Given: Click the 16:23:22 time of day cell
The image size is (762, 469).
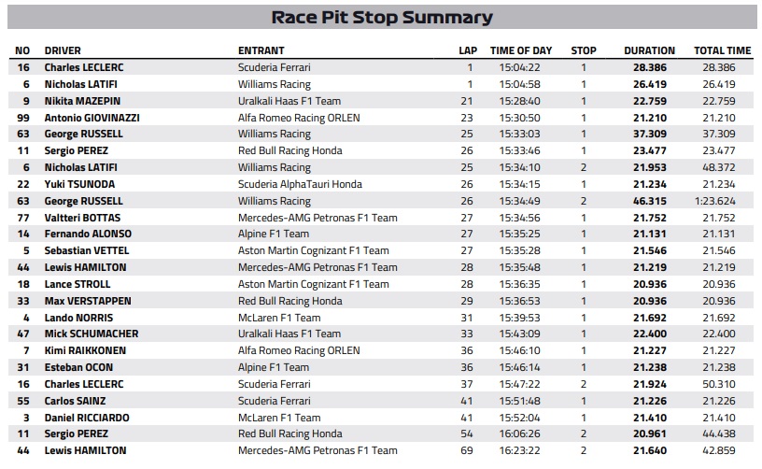Looking at the screenshot, I should coord(521,450).
